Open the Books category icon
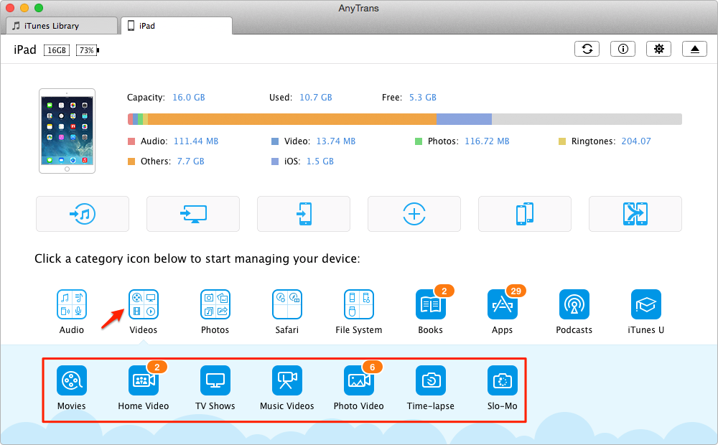 tap(430, 304)
